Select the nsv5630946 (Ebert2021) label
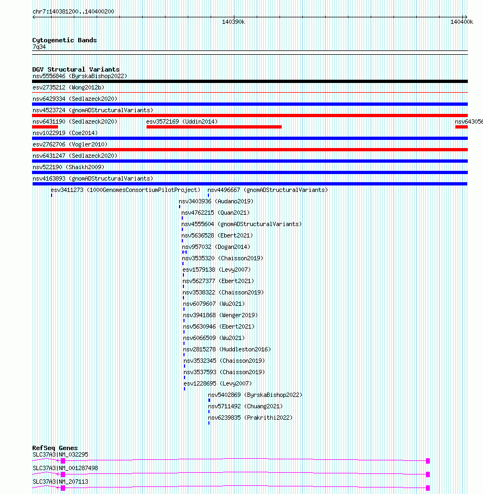This screenshot has height=494, width=483. (219, 326)
